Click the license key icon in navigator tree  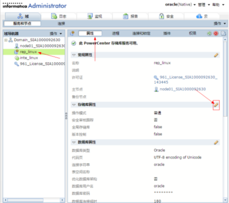(x=16, y=64)
